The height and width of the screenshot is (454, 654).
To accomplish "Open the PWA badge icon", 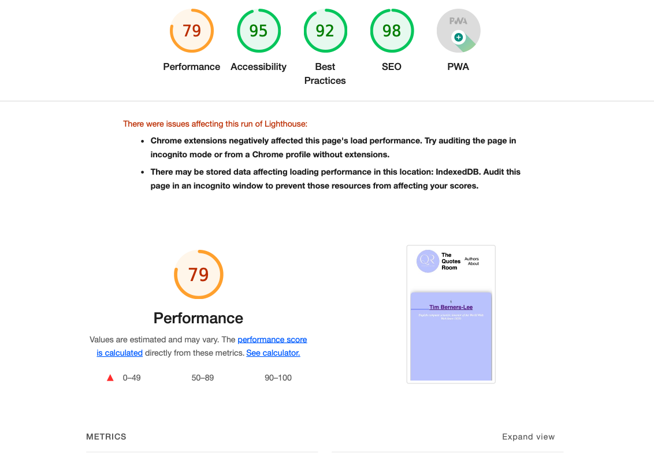I will pos(458,30).
